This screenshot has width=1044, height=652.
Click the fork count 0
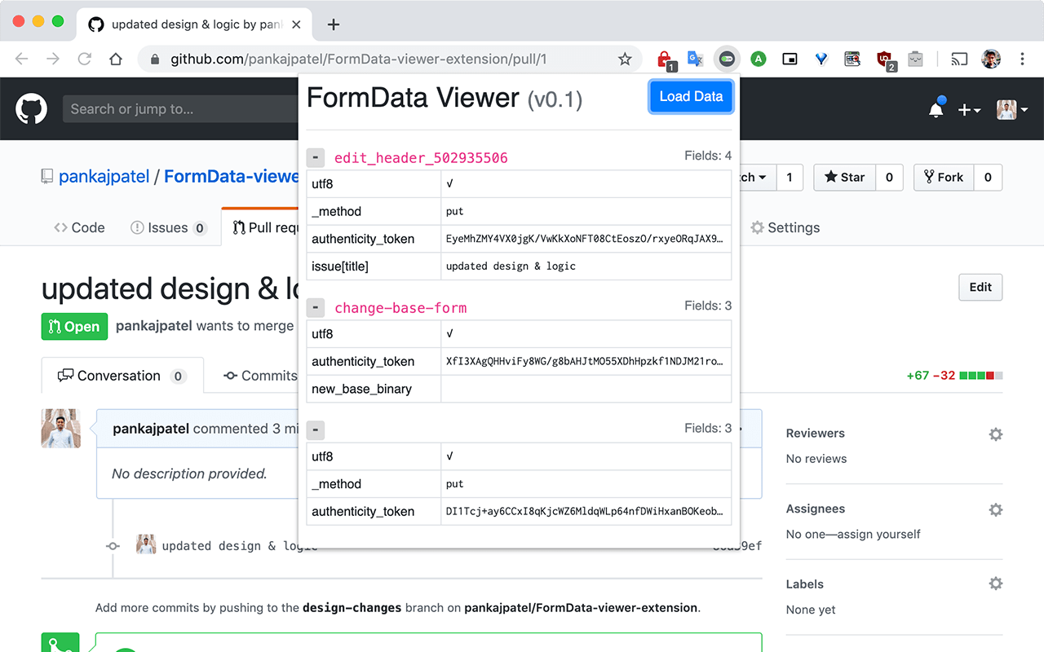coord(988,177)
